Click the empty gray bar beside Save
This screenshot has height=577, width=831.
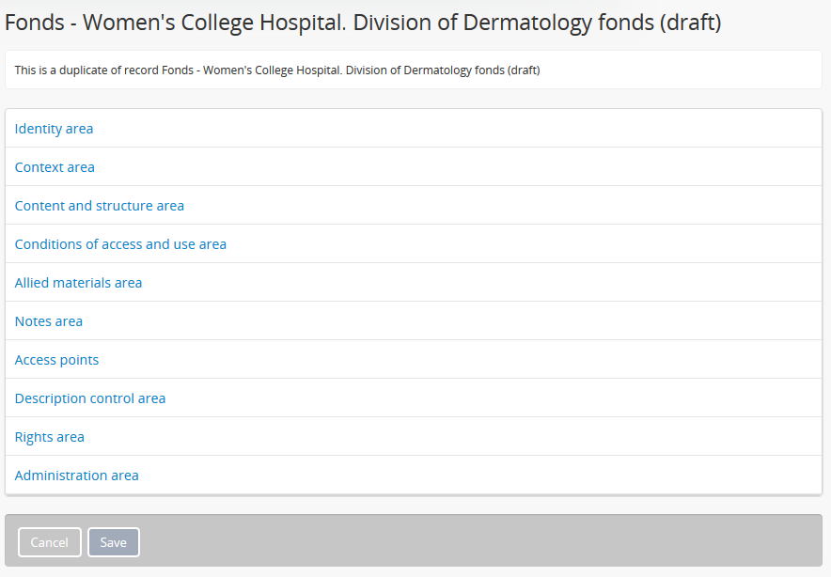tap(470, 542)
